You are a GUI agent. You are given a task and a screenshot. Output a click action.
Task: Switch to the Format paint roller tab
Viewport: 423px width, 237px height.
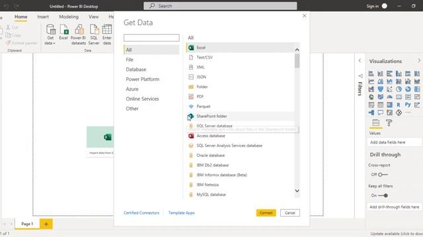tap(389, 123)
